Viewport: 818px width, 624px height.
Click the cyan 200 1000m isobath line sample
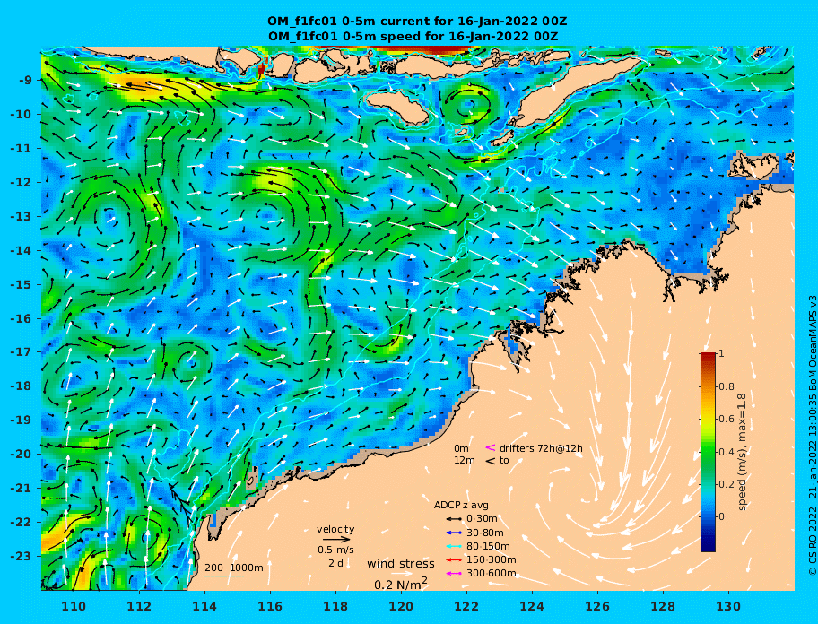click(224, 576)
